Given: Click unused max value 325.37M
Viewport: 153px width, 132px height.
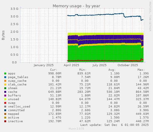Looking at the screenshot, I should click(142, 99).
